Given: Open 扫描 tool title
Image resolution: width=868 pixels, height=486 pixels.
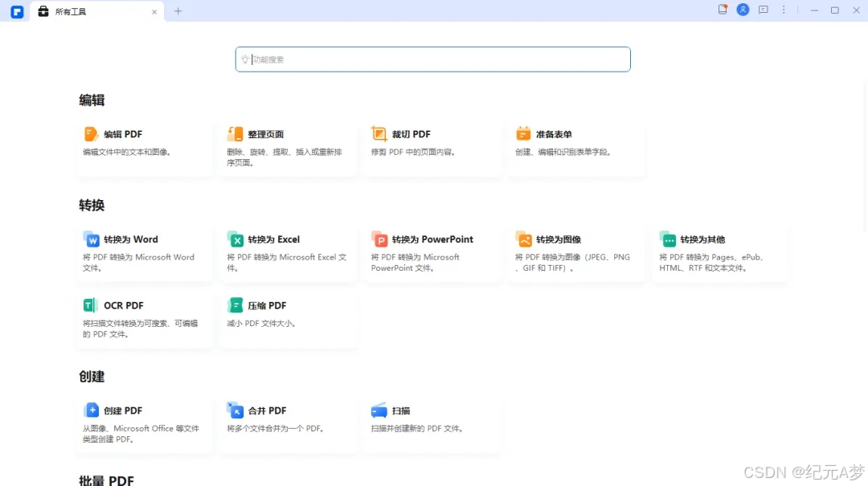Looking at the screenshot, I should coord(401,410).
